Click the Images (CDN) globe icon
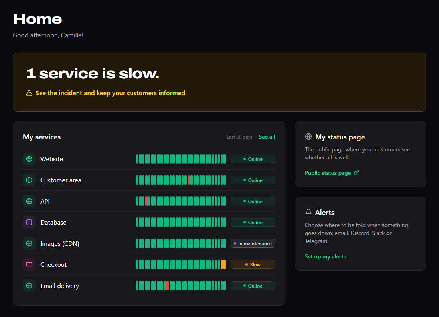This screenshot has height=317, width=439. point(29,243)
